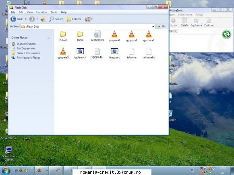Open the Dshell folder
Image resolution: width=234 pixels, height=175 pixels.
click(x=63, y=36)
